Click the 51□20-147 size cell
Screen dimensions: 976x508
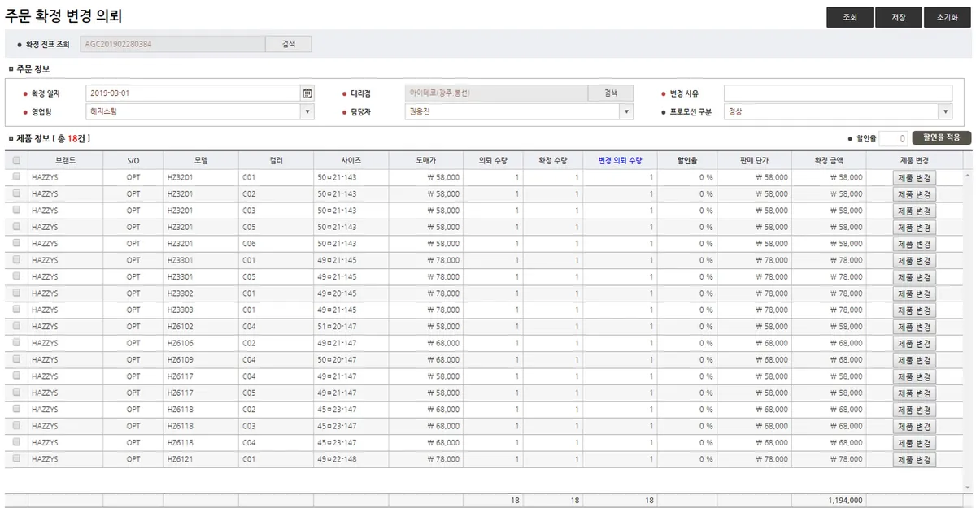(351, 327)
